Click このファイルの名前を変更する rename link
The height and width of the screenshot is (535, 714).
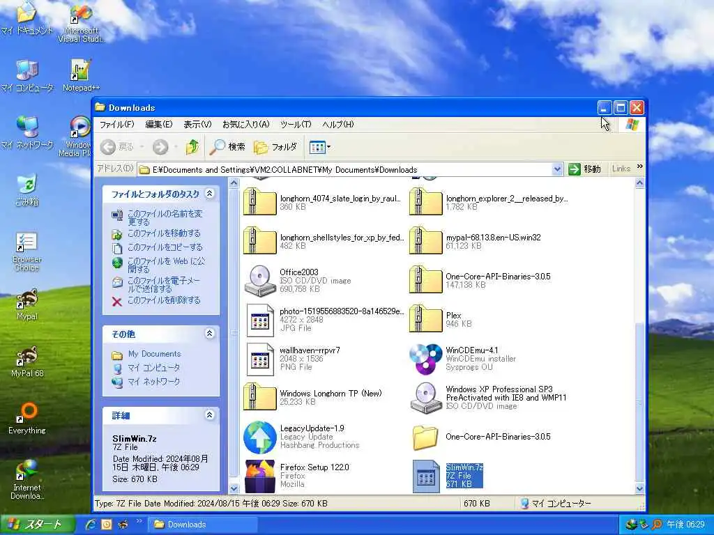click(165, 217)
